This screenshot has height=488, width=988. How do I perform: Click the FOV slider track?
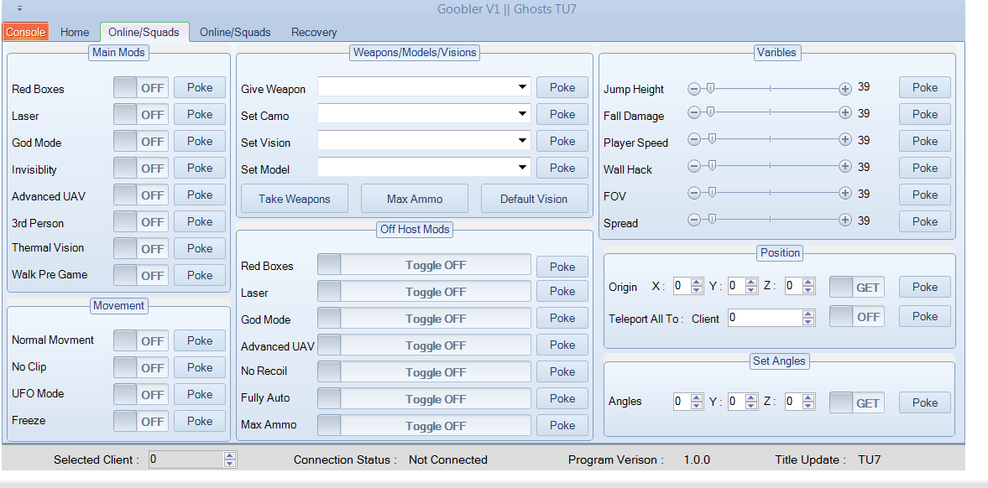coord(770,193)
